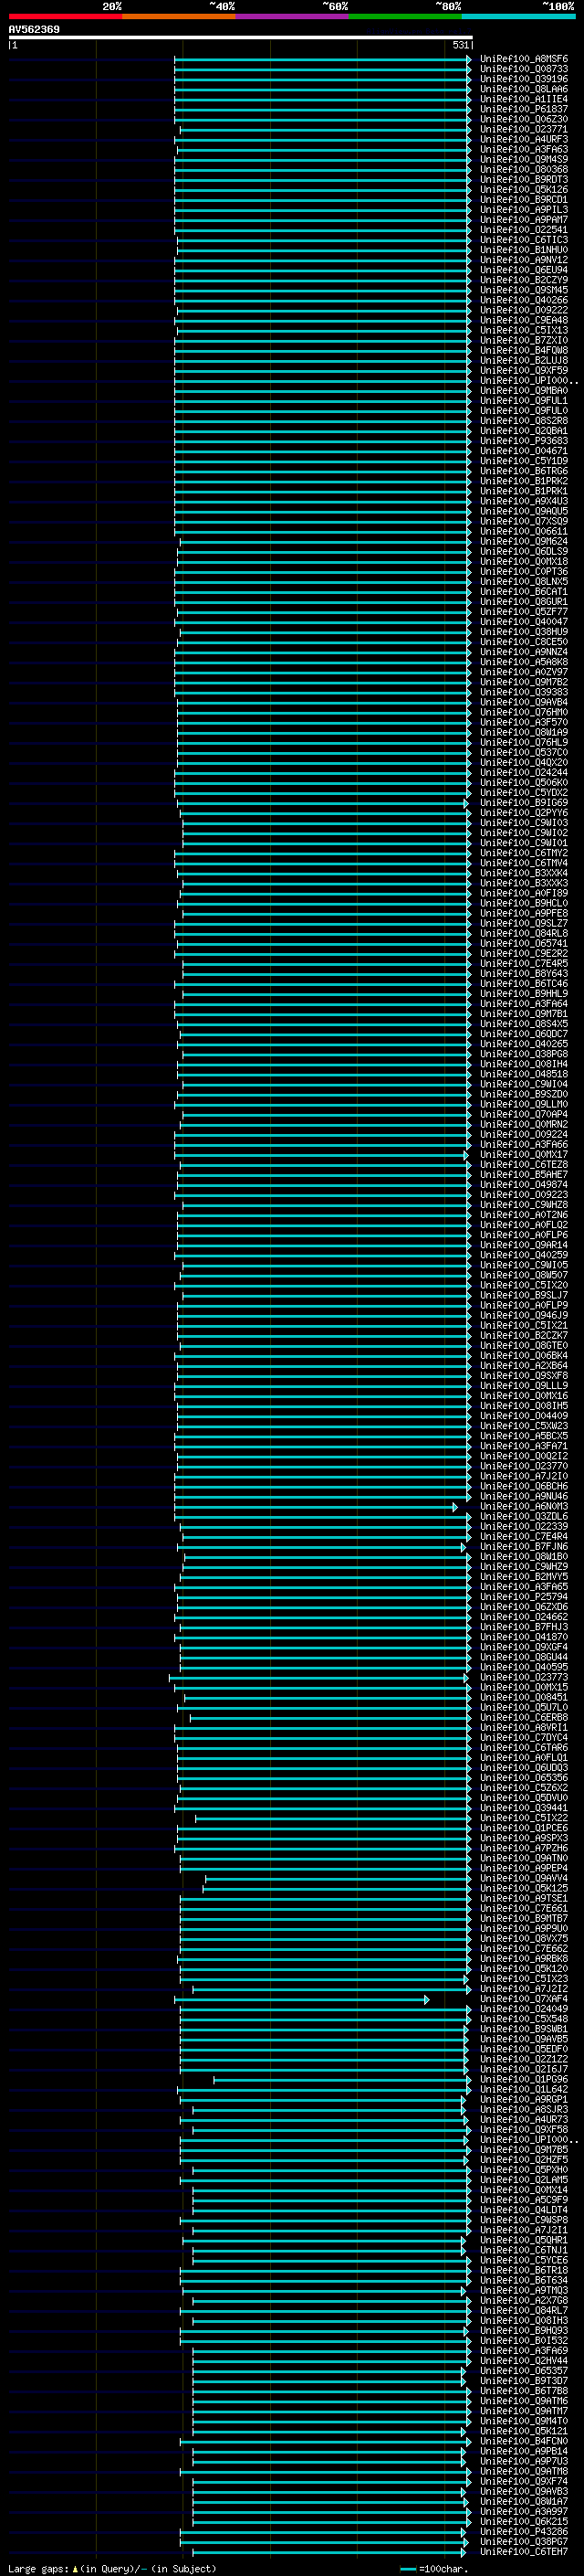Select hit UniRef100_A3FA63
Image resolution: width=584 pixels, height=2576 pixels.
click(x=524, y=149)
